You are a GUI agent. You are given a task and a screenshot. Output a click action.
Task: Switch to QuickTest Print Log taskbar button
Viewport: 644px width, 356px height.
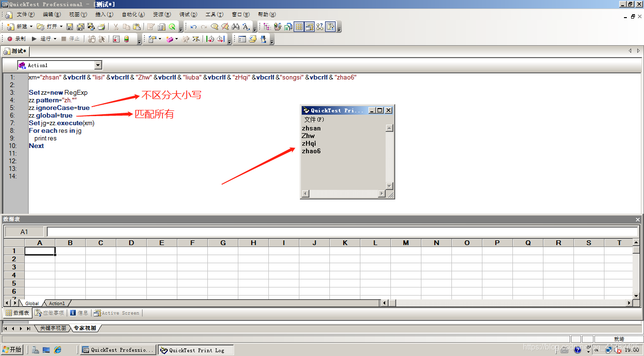point(196,350)
